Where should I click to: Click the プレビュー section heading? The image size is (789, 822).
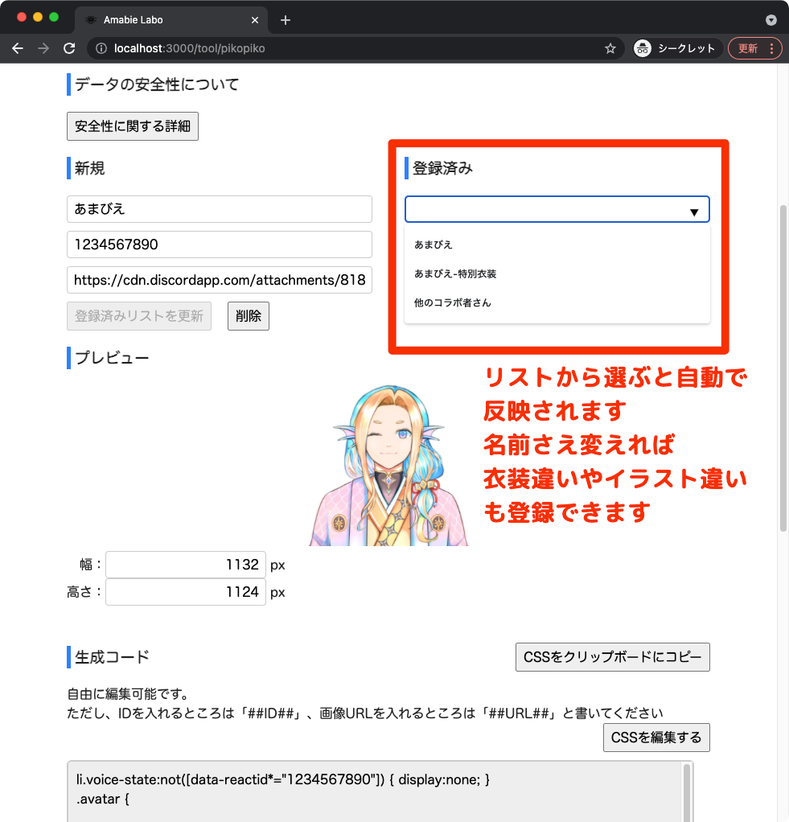112,358
